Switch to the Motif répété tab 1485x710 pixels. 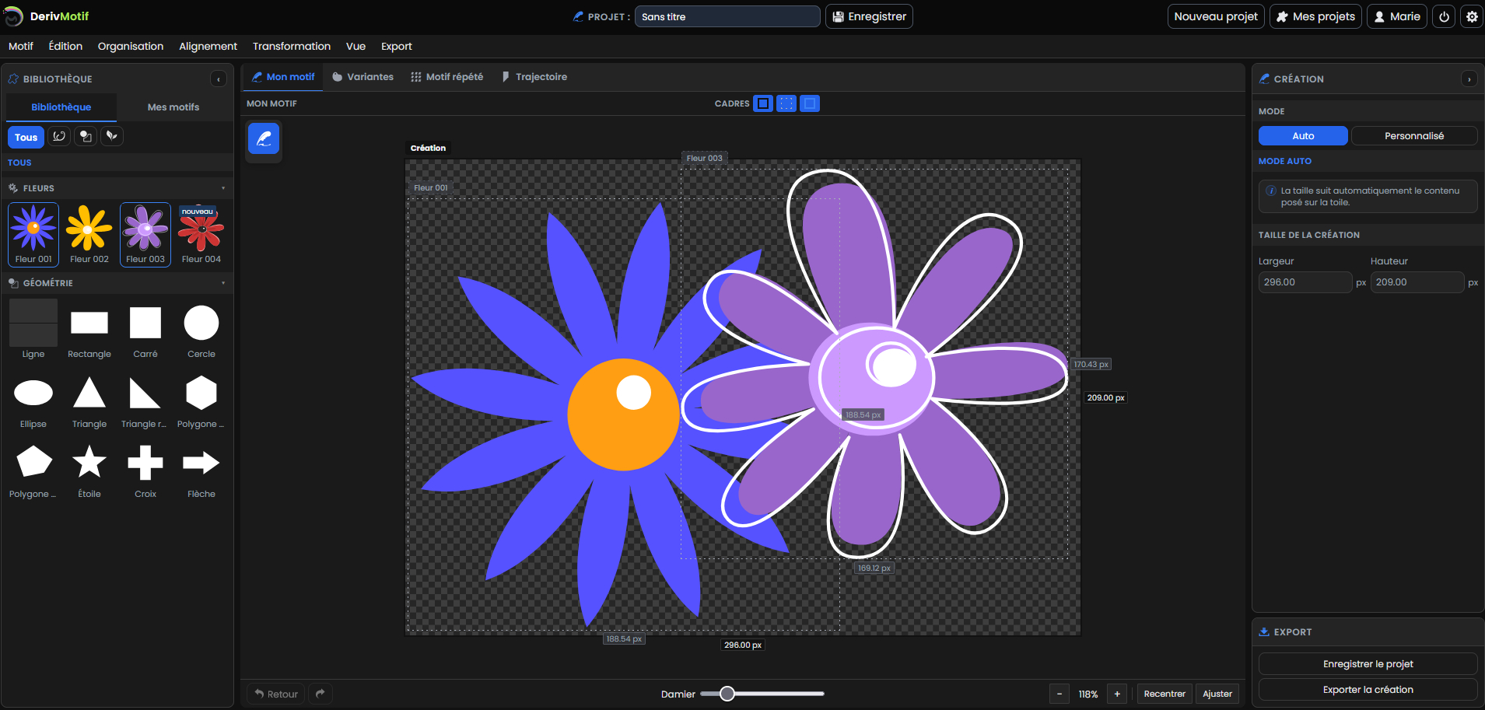tap(447, 77)
